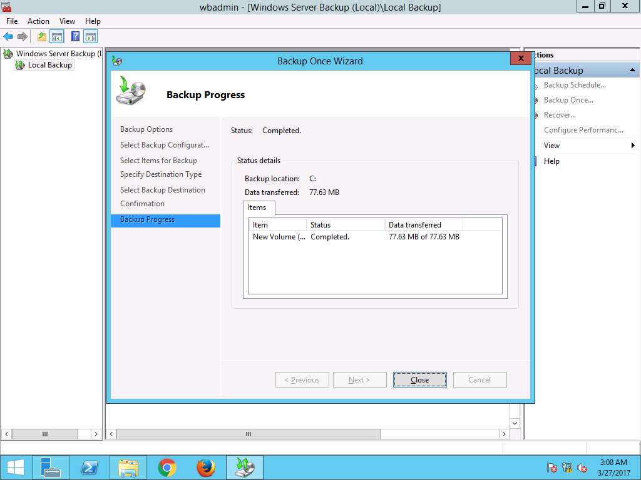Open the Action menu
This screenshot has width=641, height=480.
pos(38,21)
